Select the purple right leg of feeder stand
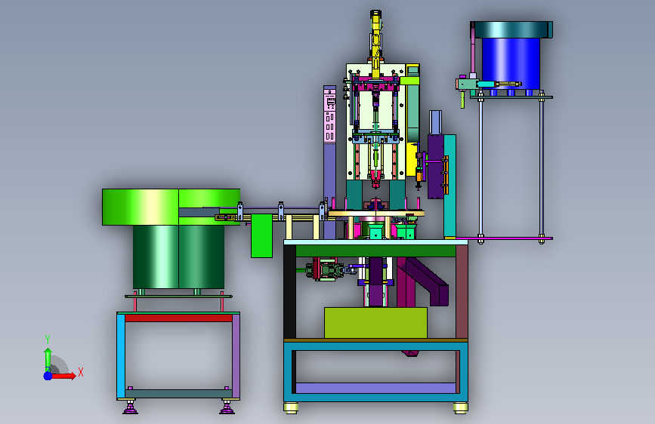The image size is (655, 424). (x=236, y=356)
